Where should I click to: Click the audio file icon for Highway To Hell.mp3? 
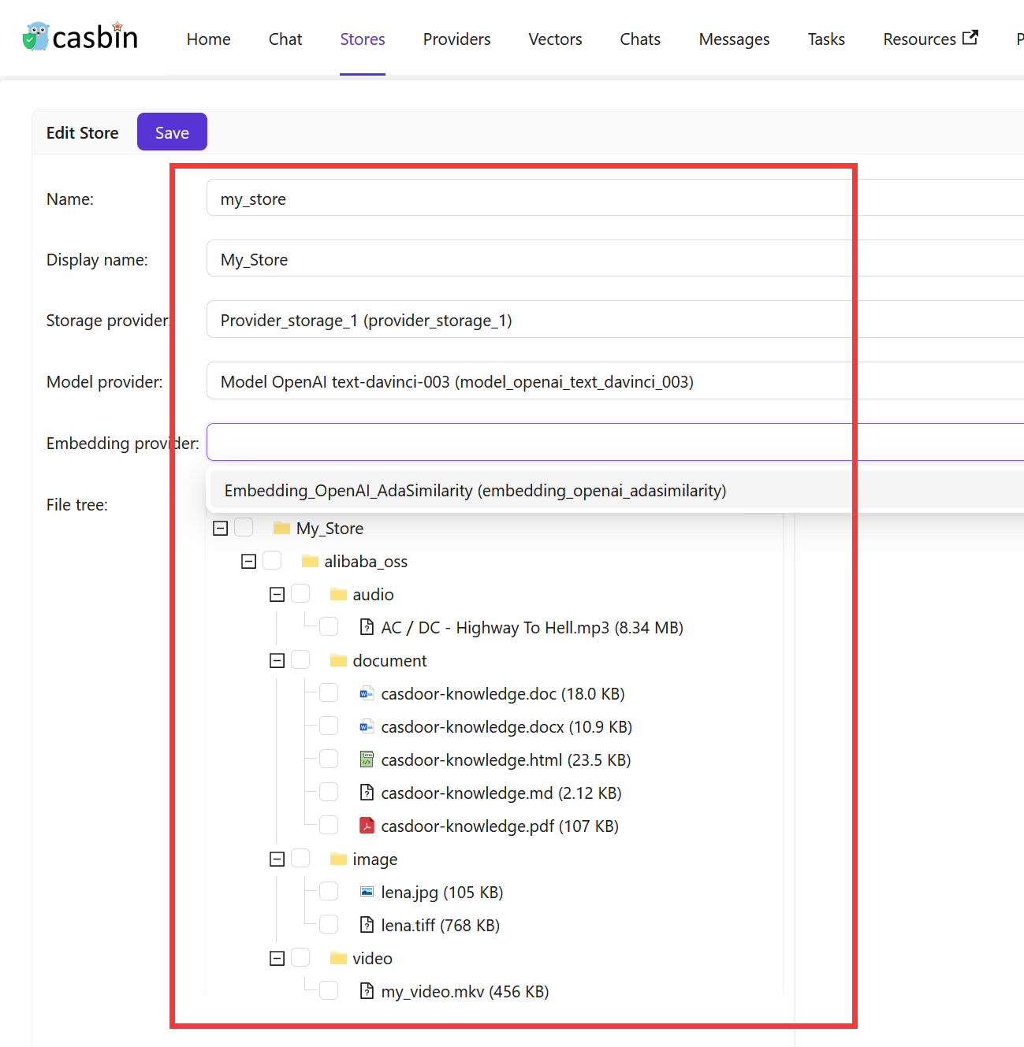pyautogui.click(x=367, y=626)
